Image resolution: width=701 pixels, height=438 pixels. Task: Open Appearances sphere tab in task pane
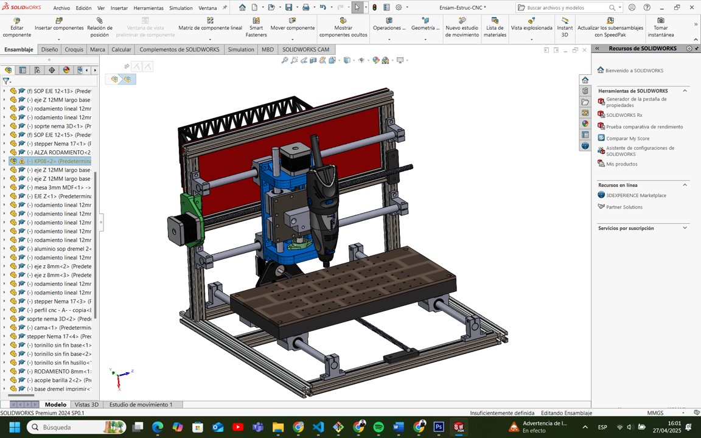[585, 124]
